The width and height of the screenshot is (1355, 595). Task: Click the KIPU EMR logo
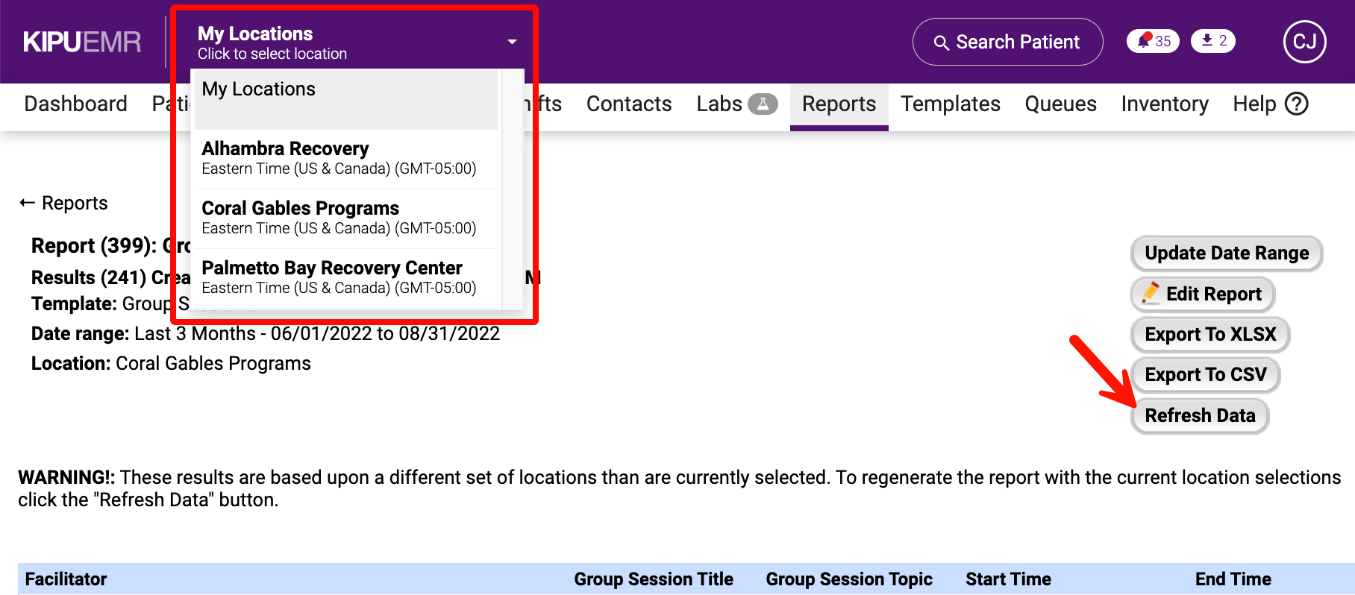82,42
